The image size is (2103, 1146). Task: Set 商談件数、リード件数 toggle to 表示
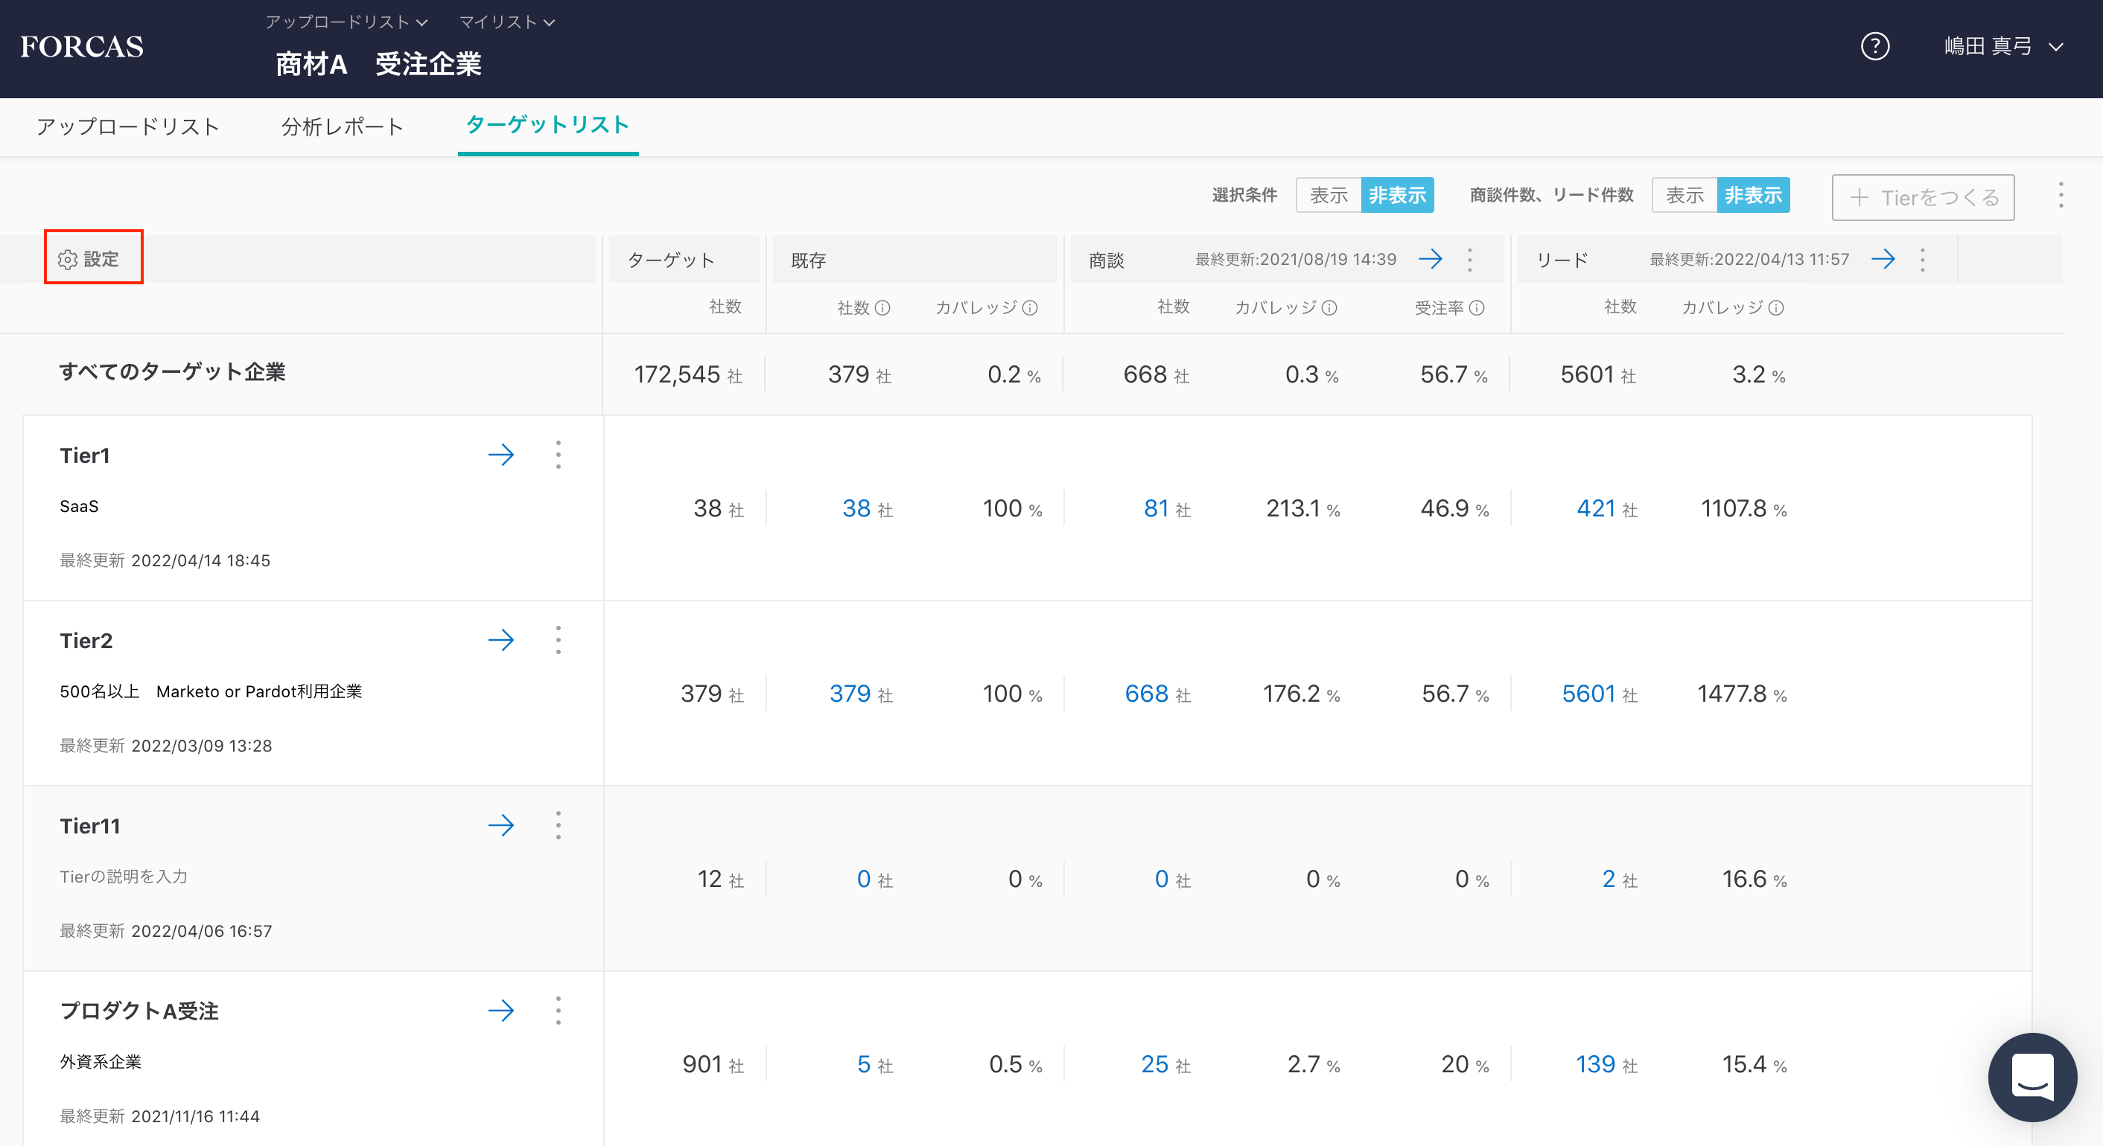[1684, 196]
